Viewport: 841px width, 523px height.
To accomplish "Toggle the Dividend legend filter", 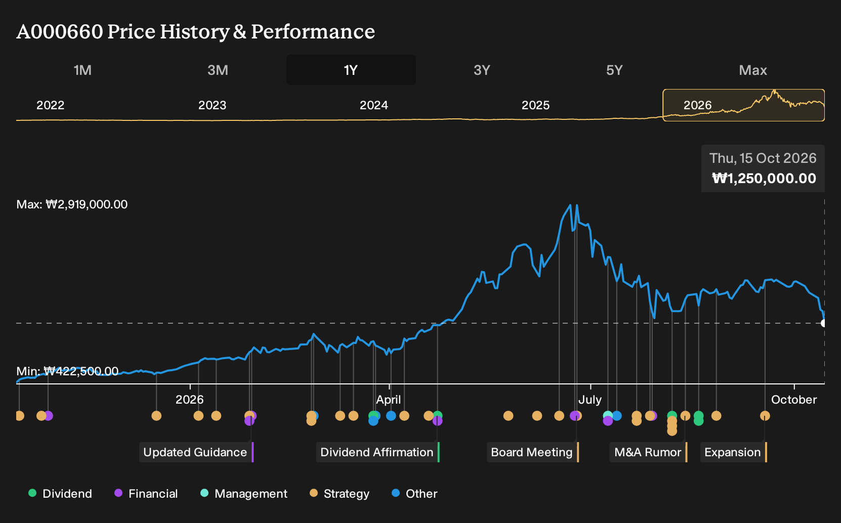I will pyautogui.click(x=60, y=494).
